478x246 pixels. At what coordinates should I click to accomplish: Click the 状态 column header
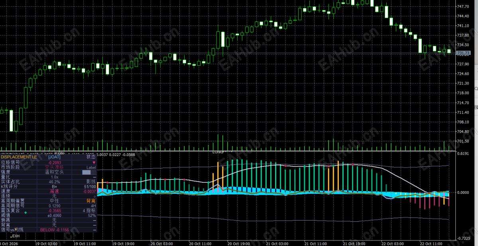(x=91, y=157)
